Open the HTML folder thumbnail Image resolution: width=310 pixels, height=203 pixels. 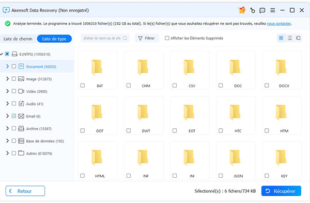[x=97, y=158]
